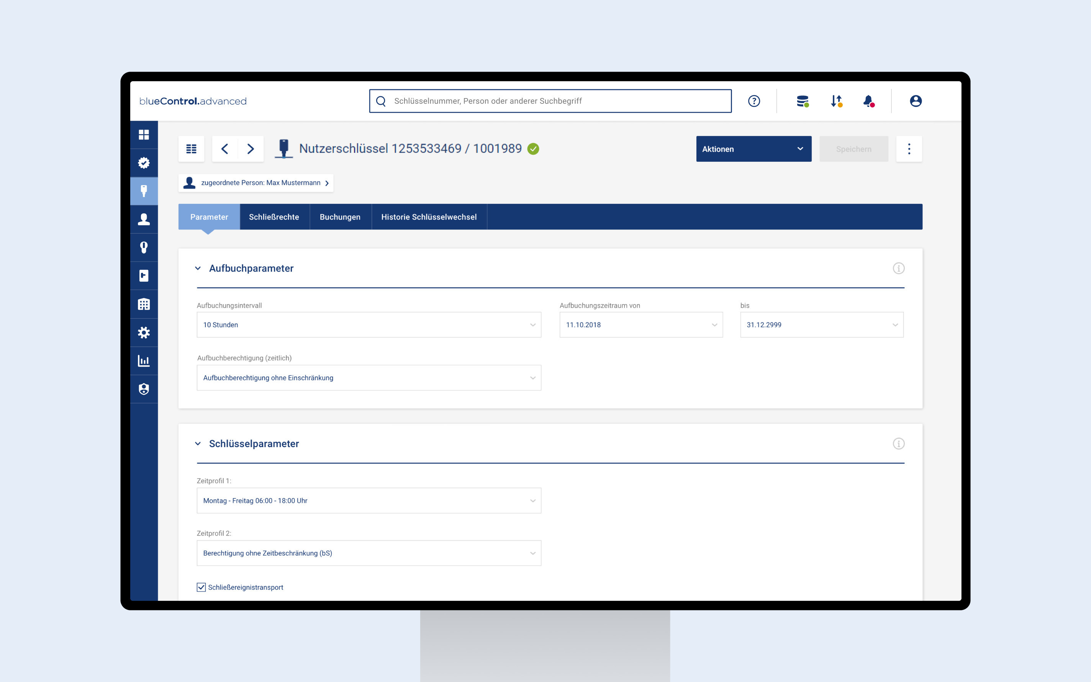Switch to the Schließrechte tab
This screenshot has width=1091, height=682.
(274, 217)
